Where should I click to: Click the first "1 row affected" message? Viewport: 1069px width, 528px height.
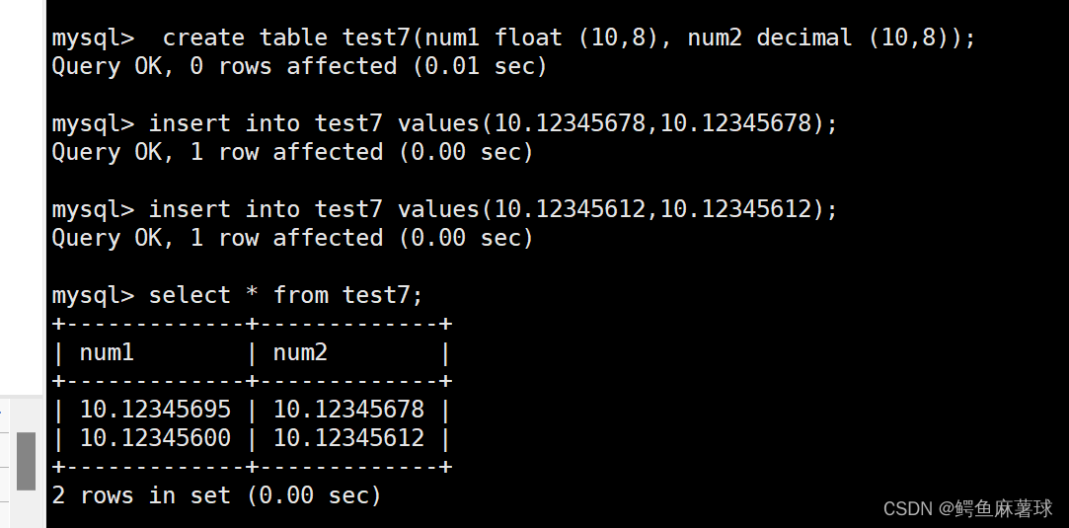(x=292, y=153)
